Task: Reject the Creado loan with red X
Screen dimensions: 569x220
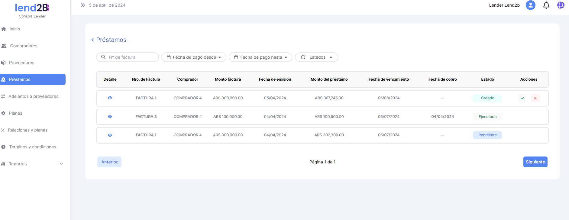Action: [535, 98]
